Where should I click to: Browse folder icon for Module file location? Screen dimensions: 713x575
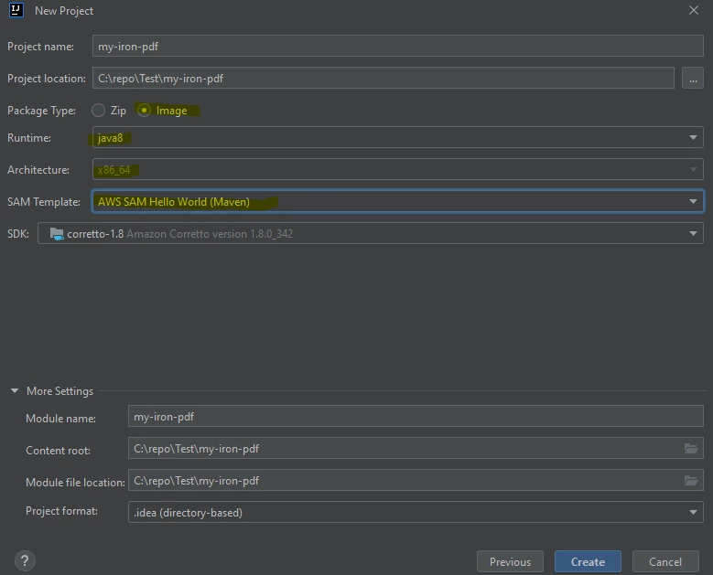[691, 480]
